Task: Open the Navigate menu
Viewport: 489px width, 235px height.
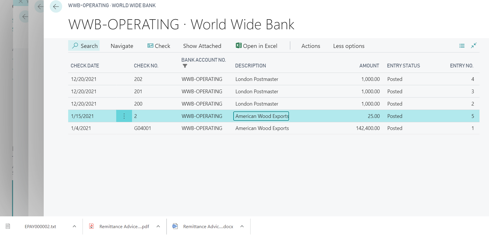Action: coord(122,46)
